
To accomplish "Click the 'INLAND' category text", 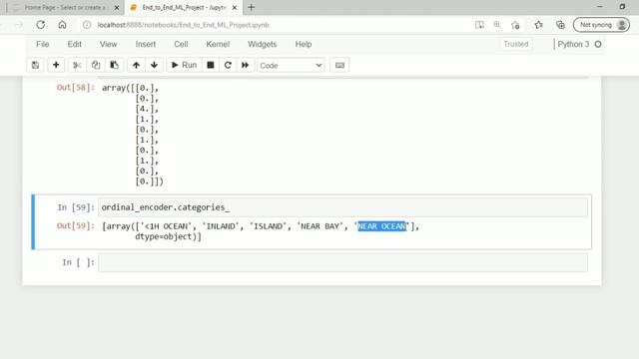I will click(221, 226).
